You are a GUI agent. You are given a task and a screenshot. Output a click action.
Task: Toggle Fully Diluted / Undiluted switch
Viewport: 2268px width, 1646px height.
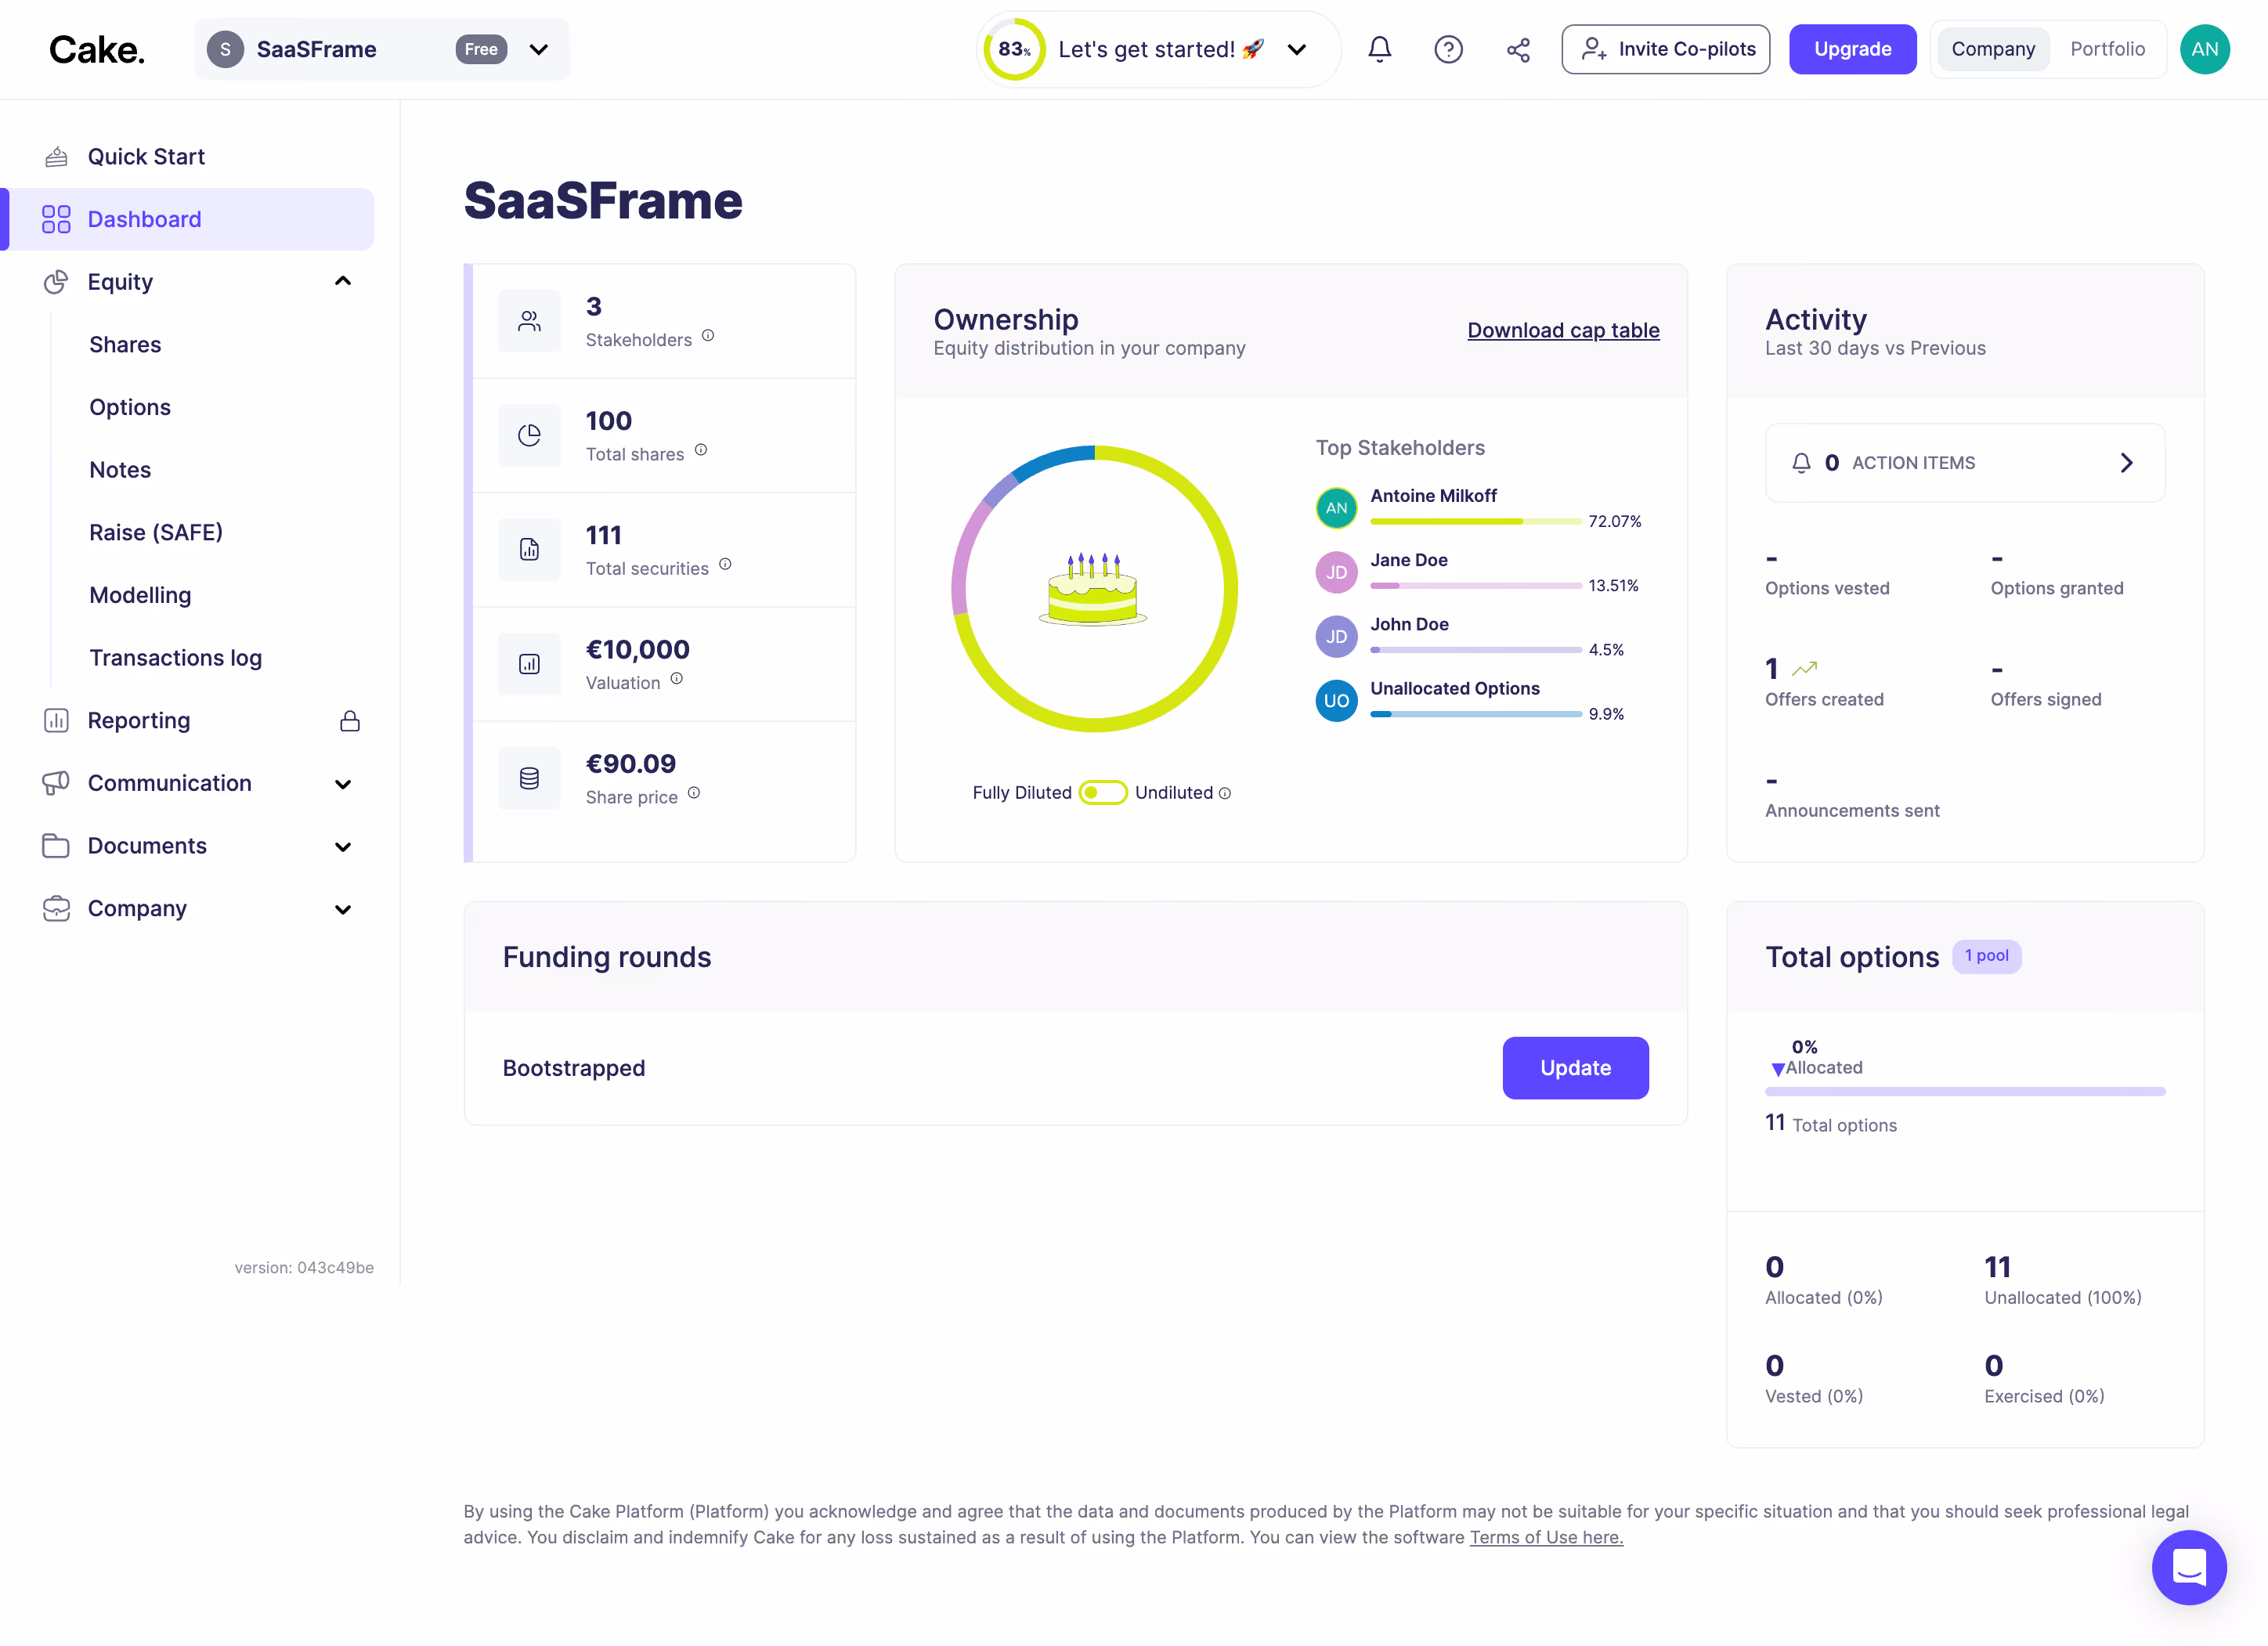1103,793
